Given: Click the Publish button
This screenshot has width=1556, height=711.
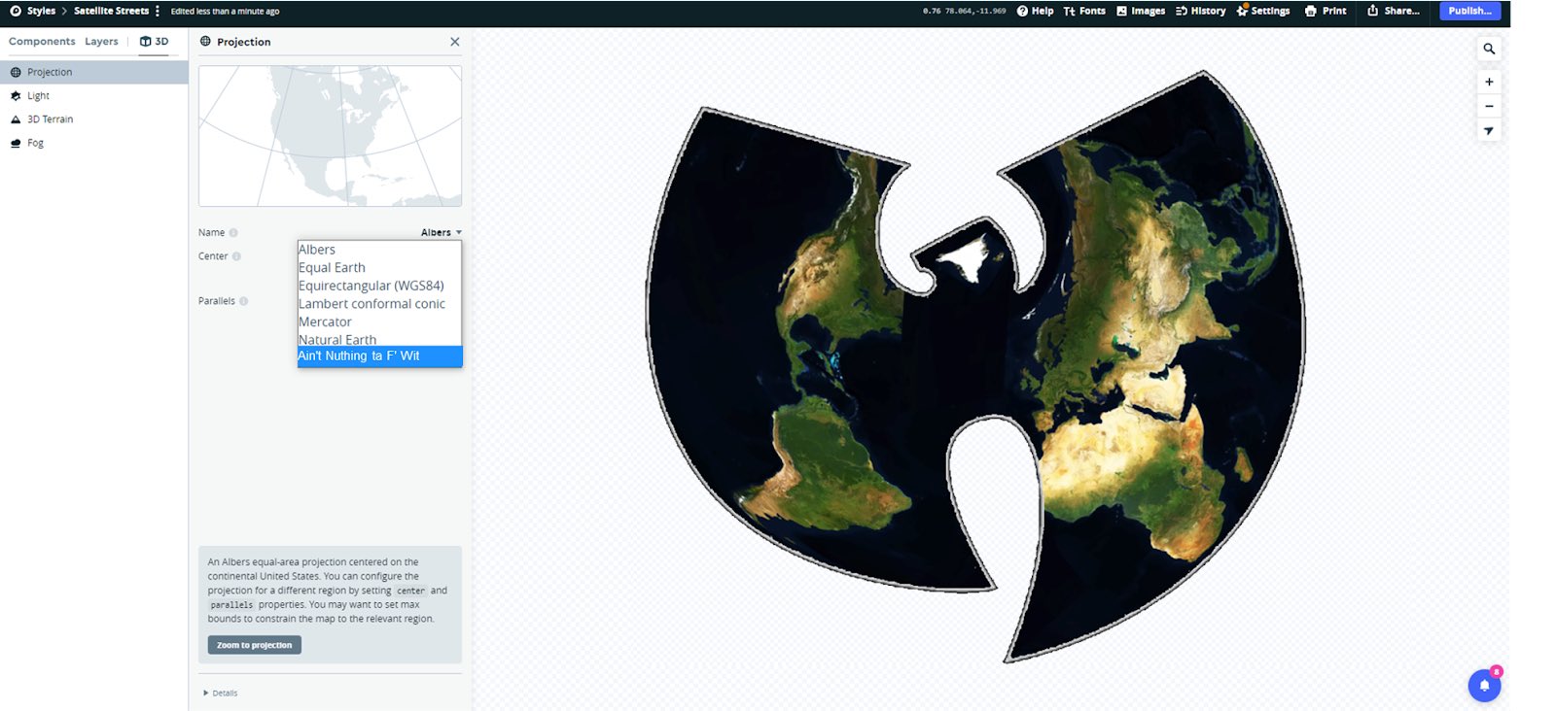Looking at the screenshot, I should (1469, 11).
